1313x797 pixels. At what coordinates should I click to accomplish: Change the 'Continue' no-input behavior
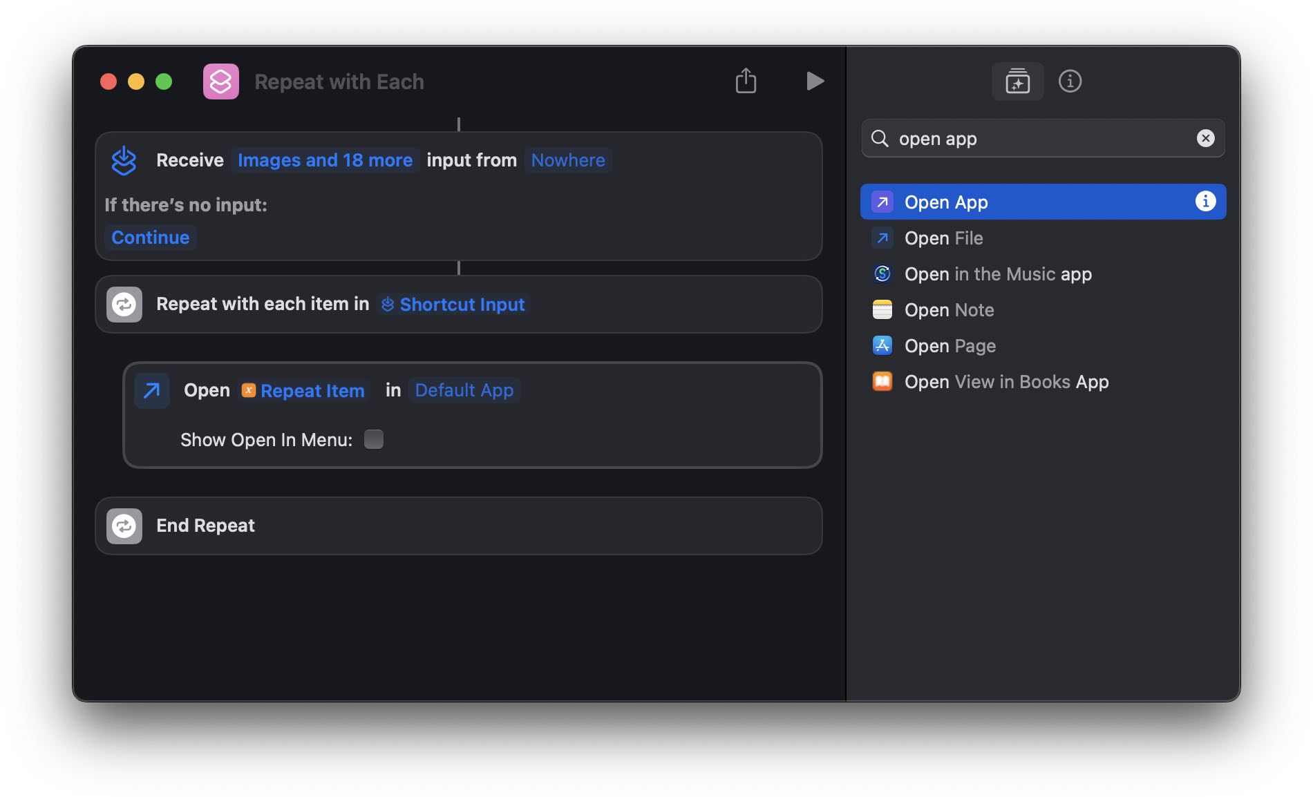(150, 238)
